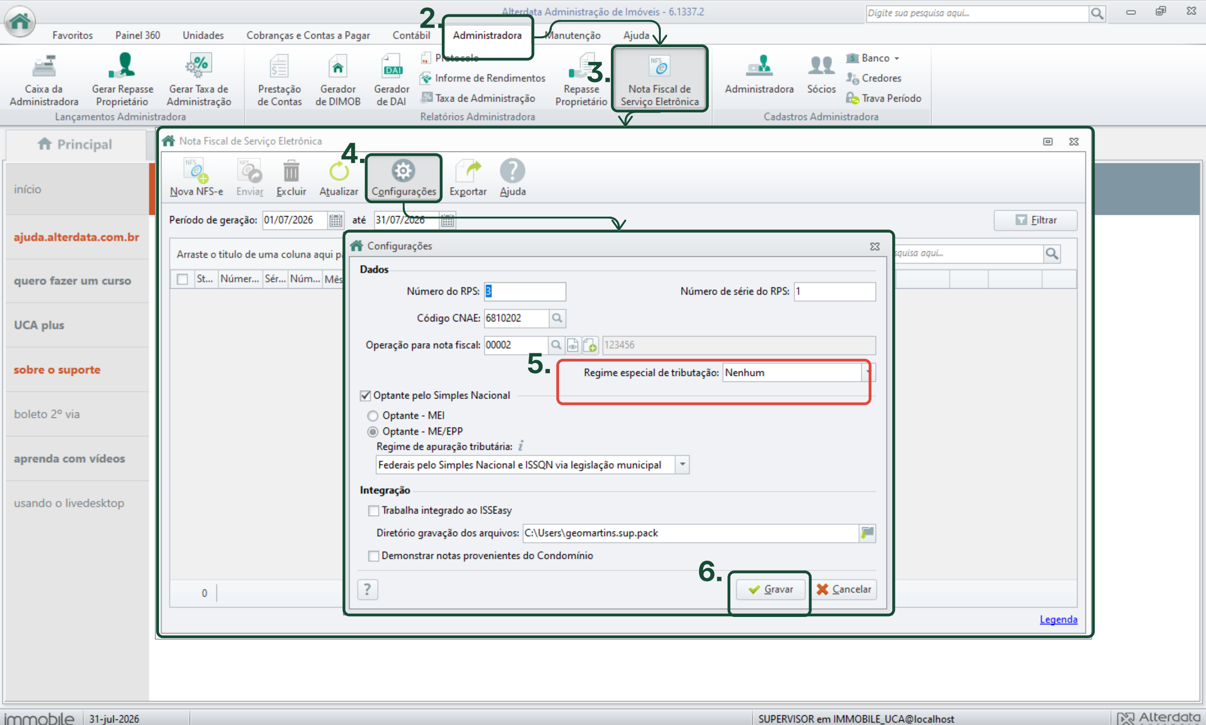Open the Legenda link

(x=1058, y=619)
